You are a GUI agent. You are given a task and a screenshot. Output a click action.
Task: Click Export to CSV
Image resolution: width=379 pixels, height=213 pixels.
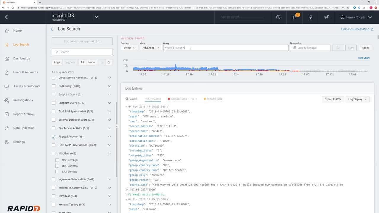[x=333, y=99]
